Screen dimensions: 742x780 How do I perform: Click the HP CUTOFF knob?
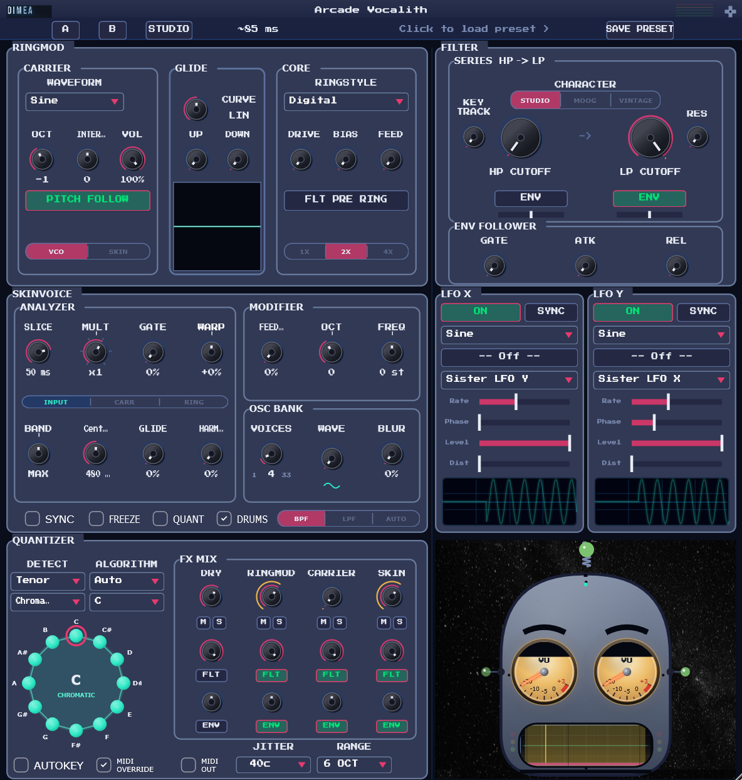[520, 138]
